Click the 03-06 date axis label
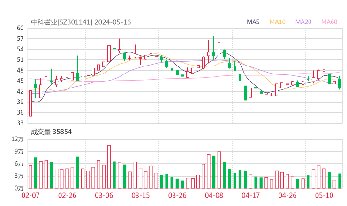The width and height of the screenshot is (347, 206). click(104, 195)
